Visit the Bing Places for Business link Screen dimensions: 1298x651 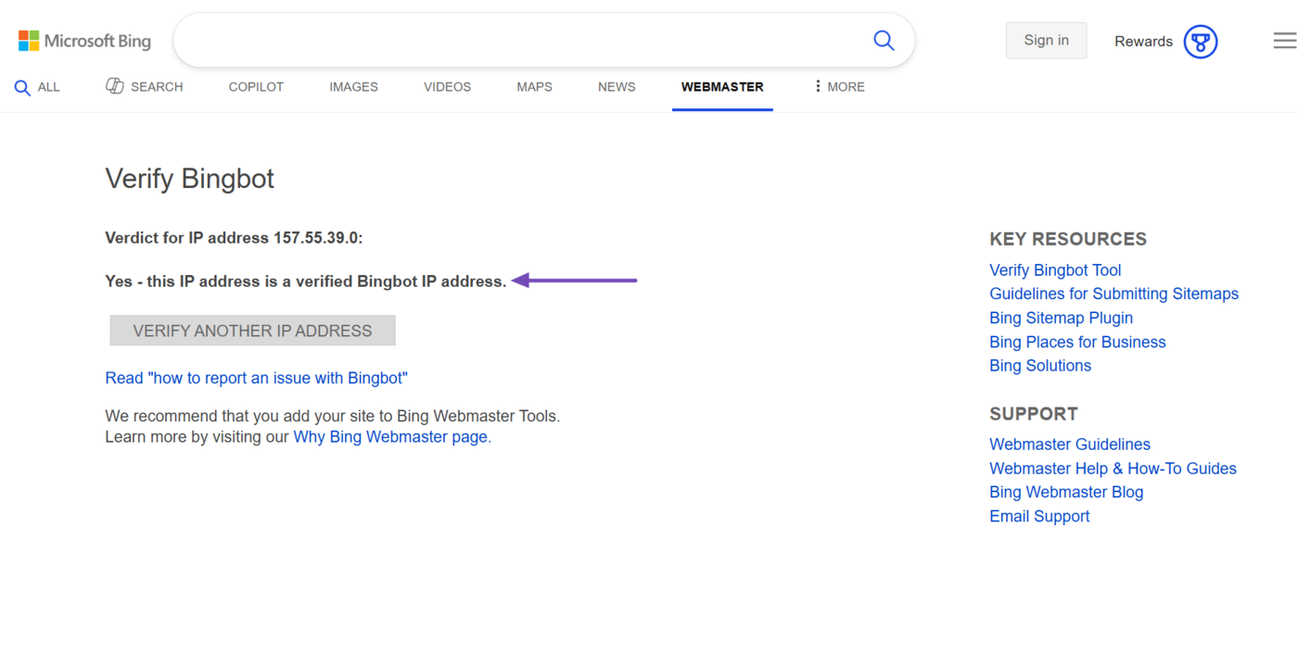[1077, 342]
